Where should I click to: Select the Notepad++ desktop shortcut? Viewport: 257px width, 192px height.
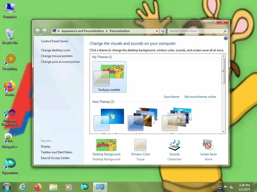pyautogui.click(x=10, y=140)
